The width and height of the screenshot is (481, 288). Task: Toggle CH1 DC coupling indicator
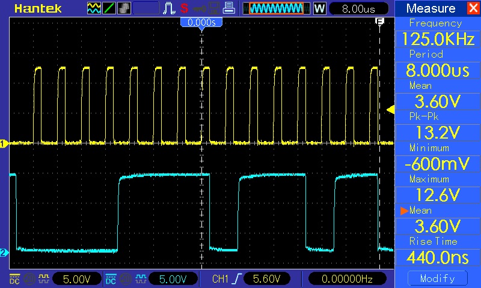(x=14, y=279)
